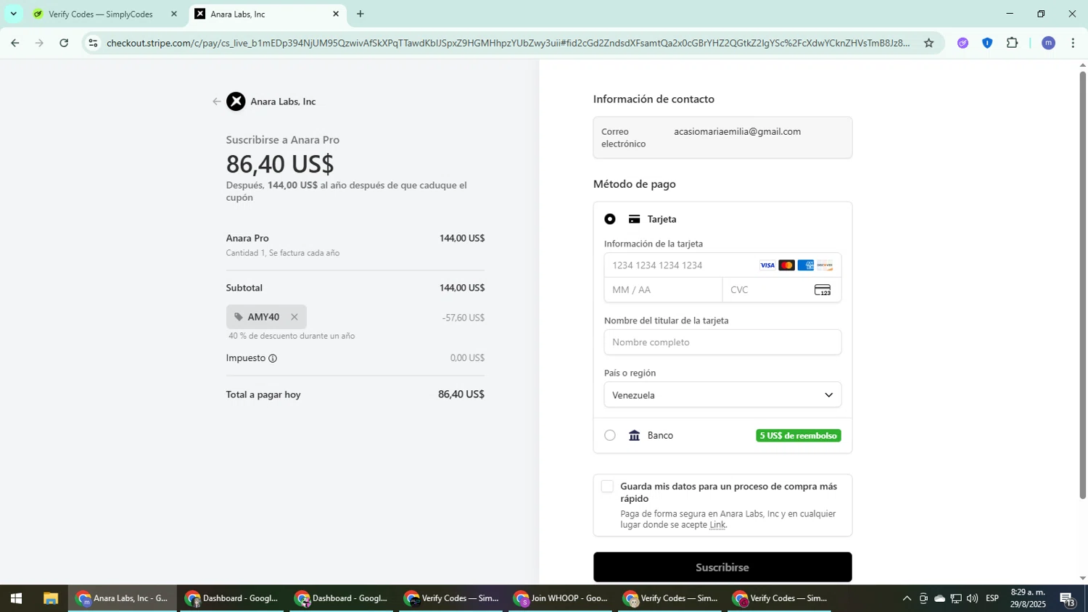Open the tab search dropdown arrow
The image size is (1088, 612).
coord(13,14)
